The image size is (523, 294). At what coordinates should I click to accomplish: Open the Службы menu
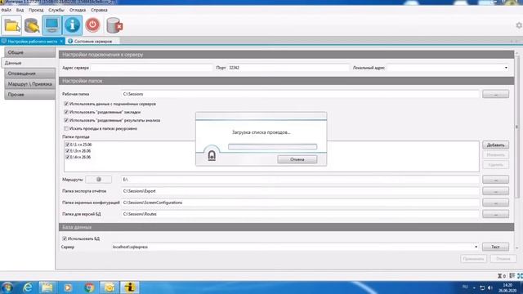[x=56, y=10]
